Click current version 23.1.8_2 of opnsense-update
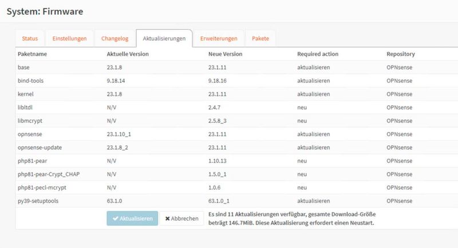Image resolution: width=458 pixels, height=248 pixels. click(117, 147)
